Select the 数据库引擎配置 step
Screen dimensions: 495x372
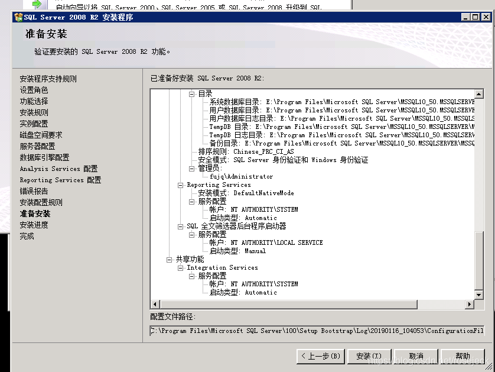click(44, 157)
